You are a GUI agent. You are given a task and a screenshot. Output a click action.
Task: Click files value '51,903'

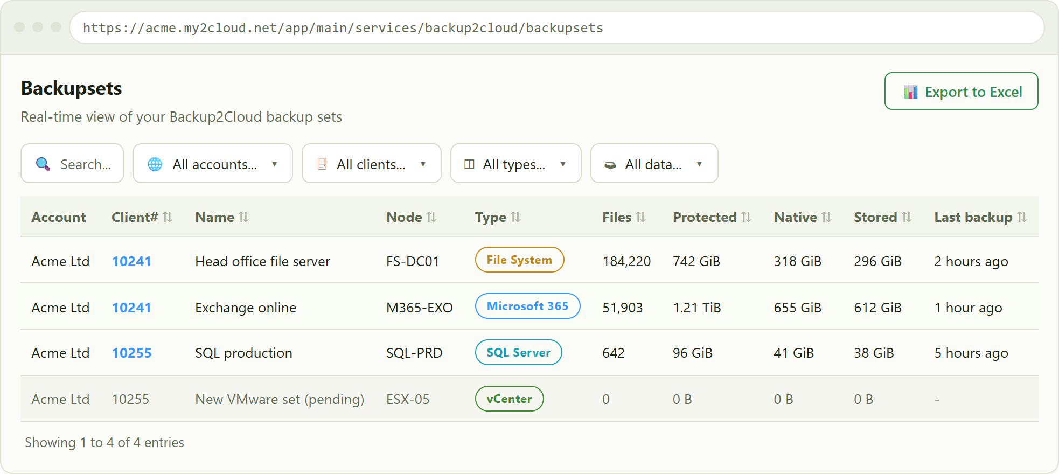click(x=623, y=308)
